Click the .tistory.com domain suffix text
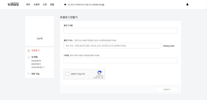This screenshot has height=100, width=207. [168, 46]
